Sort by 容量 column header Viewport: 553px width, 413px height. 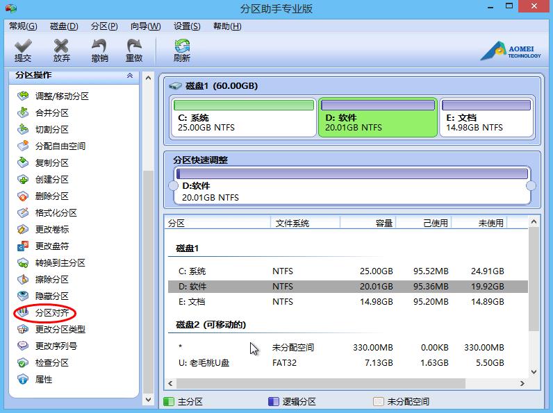[368, 223]
